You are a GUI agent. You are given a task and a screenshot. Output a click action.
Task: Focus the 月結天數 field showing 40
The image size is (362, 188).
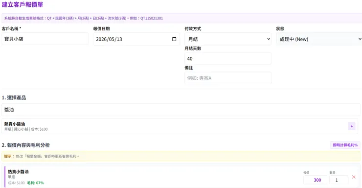coord(228,58)
